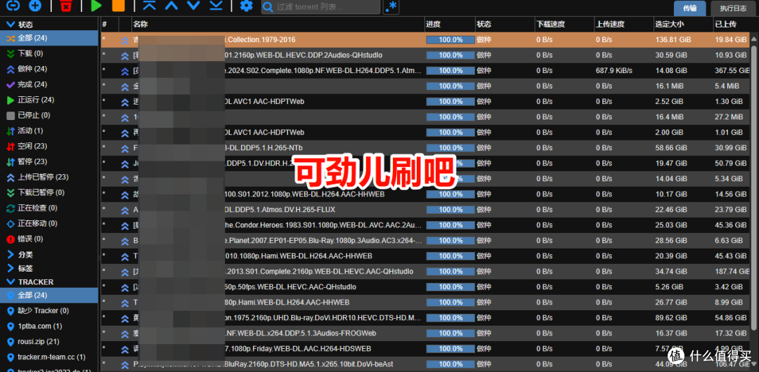Sort by the 状态 column header

[x=505, y=24]
